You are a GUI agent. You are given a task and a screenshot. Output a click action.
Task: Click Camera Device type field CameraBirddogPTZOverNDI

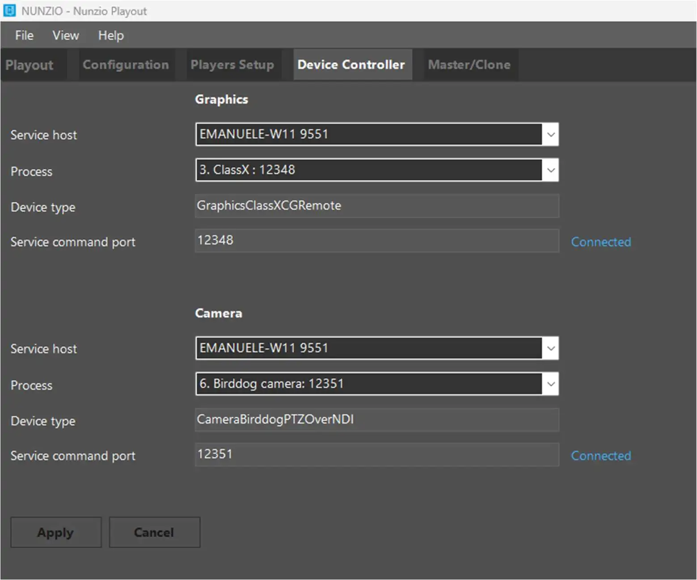tap(376, 419)
